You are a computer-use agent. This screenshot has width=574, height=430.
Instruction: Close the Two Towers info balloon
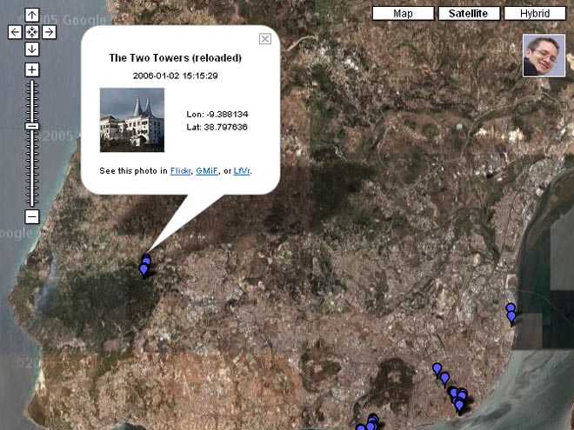265,38
